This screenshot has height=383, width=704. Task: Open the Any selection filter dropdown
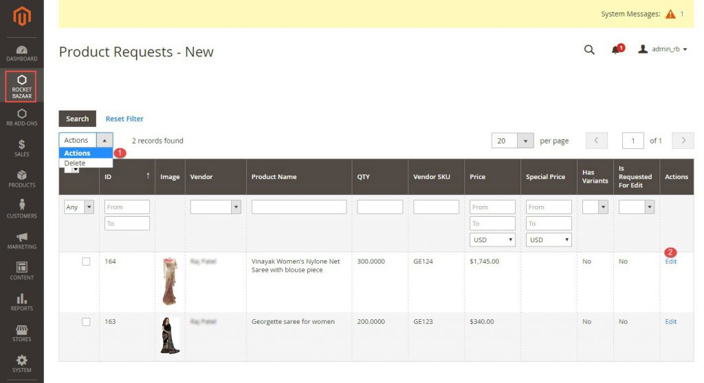[79, 207]
